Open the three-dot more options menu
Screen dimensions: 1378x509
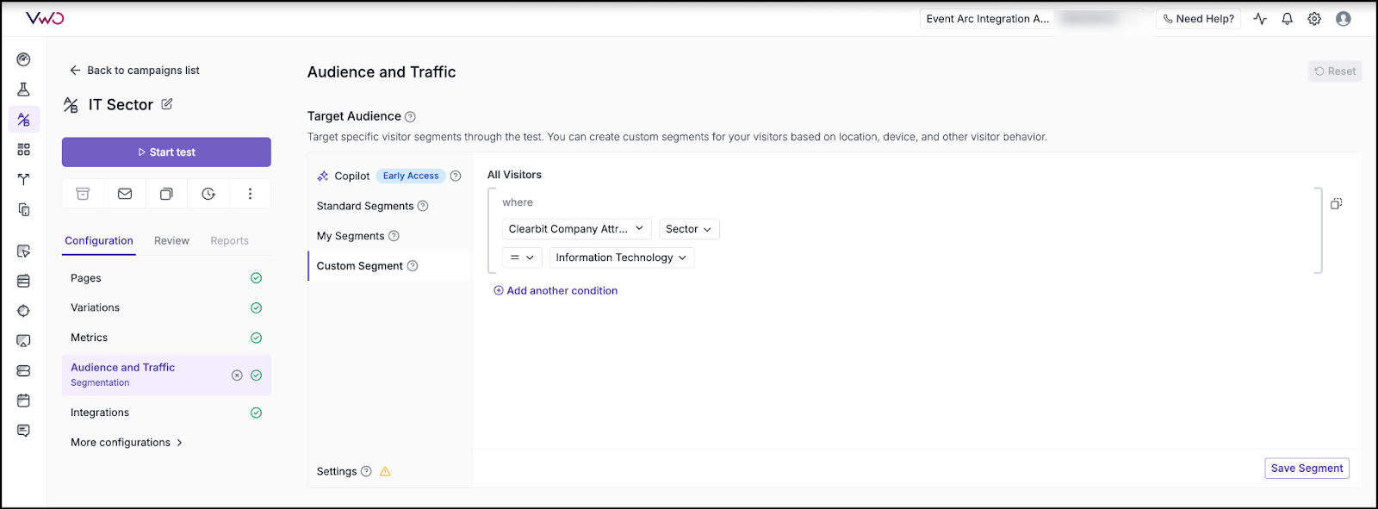250,194
